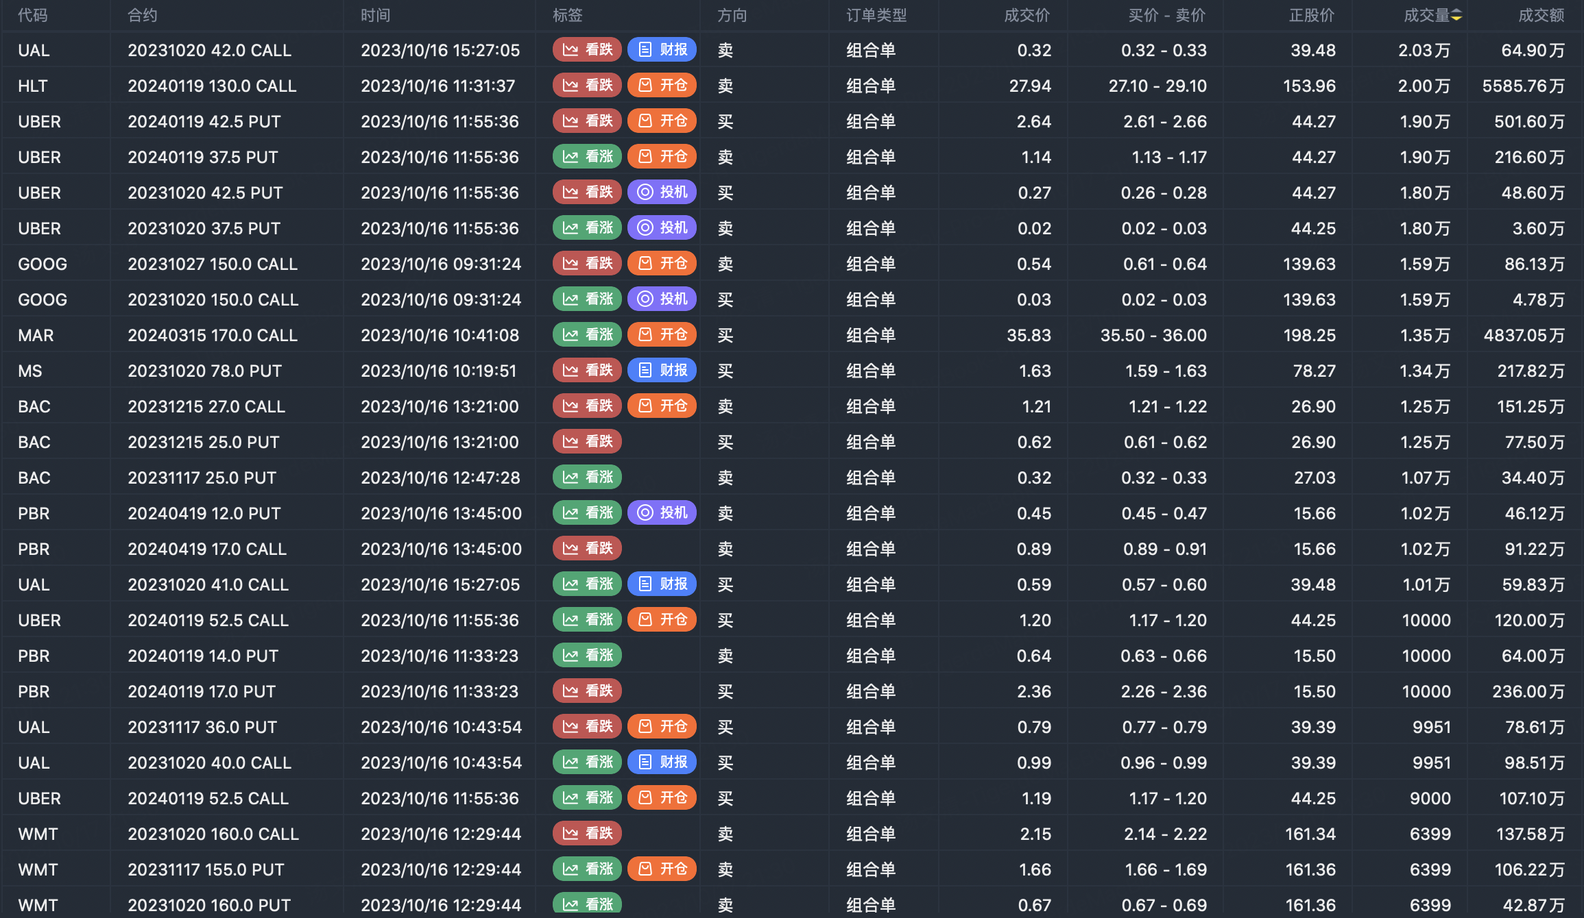This screenshot has height=918, width=1584.
Task: Click 看跌 tag in BAC 20231215 25.0 PUT row
Action: (x=587, y=441)
